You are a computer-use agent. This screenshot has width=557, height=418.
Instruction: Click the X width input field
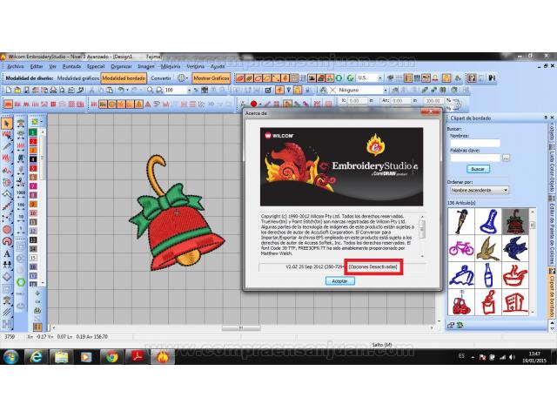click(357, 101)
